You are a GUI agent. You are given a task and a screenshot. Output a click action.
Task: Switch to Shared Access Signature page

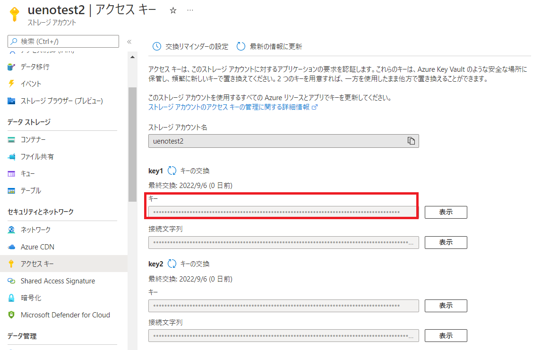[57, 280]
